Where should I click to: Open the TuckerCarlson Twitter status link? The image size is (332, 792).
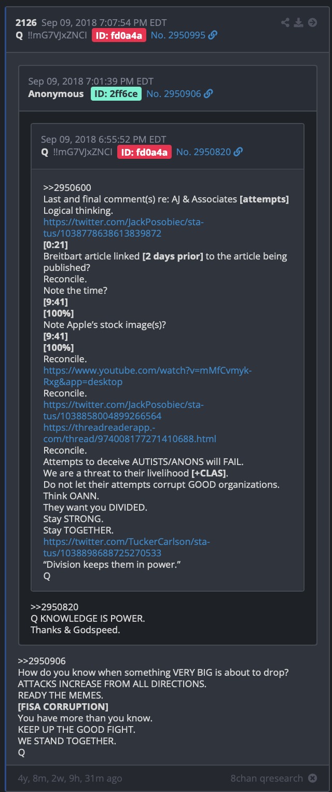(x=127, y=548)
